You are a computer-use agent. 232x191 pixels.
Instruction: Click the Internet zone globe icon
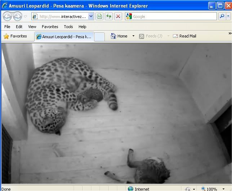click(x=130, y=189)
